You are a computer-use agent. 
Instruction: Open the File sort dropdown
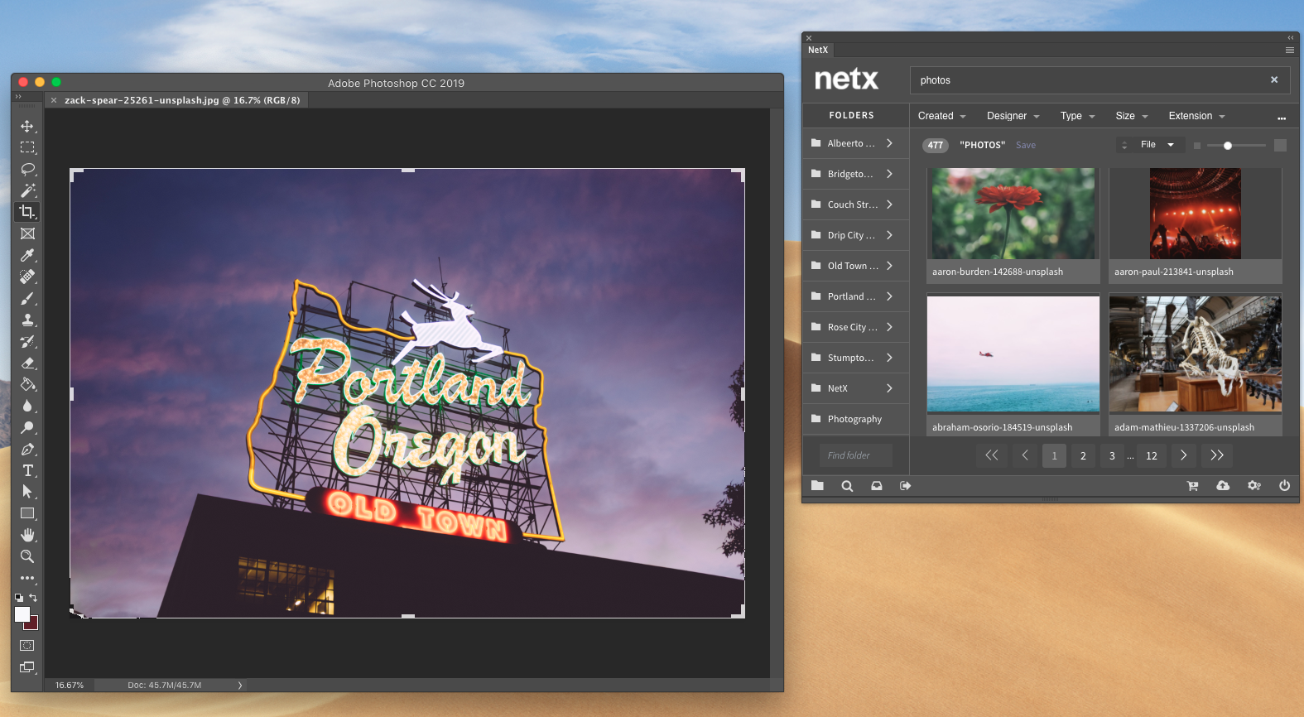(1157, 145)
